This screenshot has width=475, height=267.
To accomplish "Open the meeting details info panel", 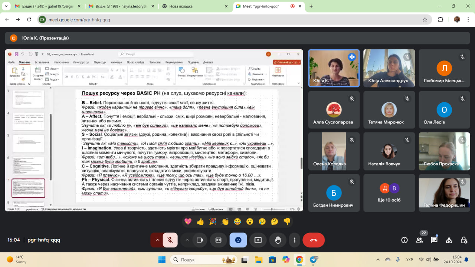I will pyautogui.click(x=404, y=240).
